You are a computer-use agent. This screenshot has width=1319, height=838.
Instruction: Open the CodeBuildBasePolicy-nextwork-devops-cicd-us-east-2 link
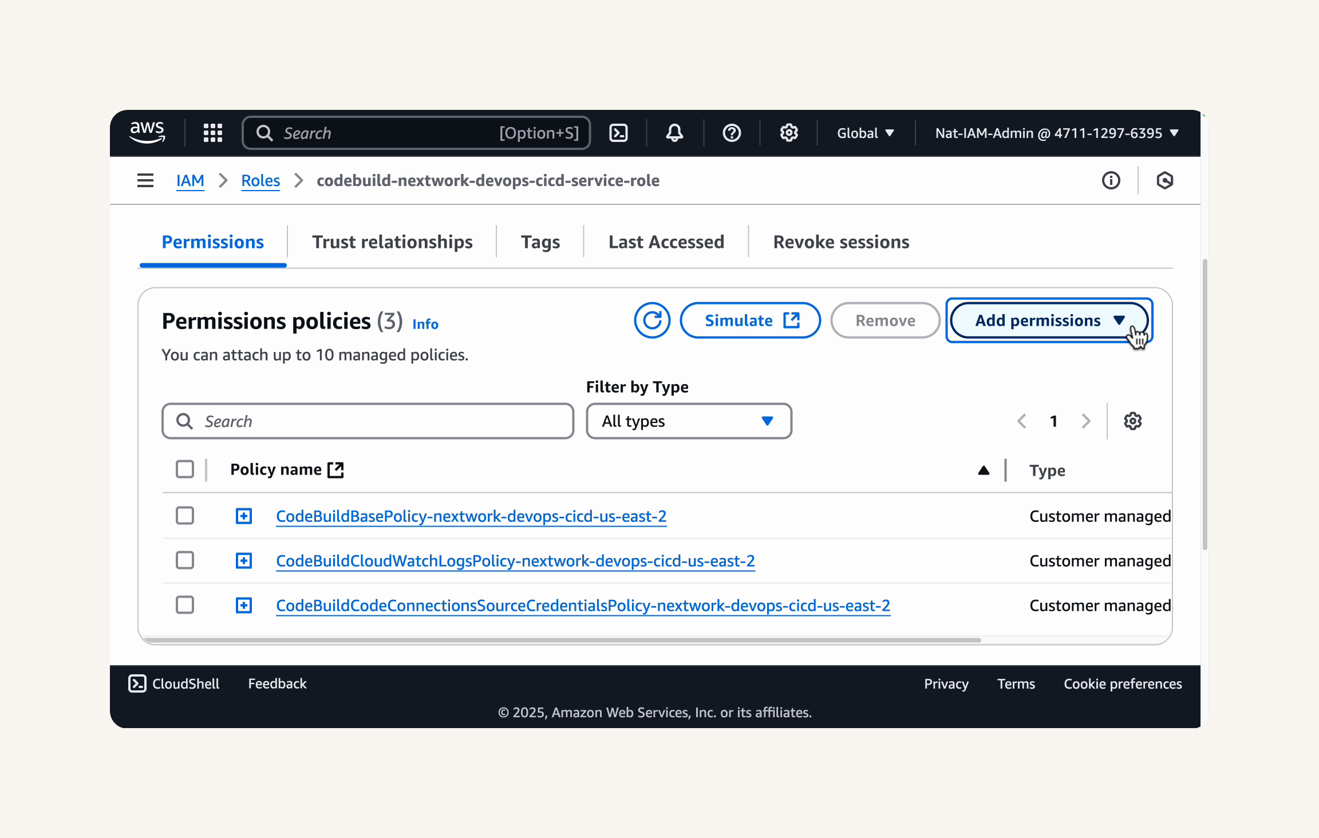click(x=471, y=516)
